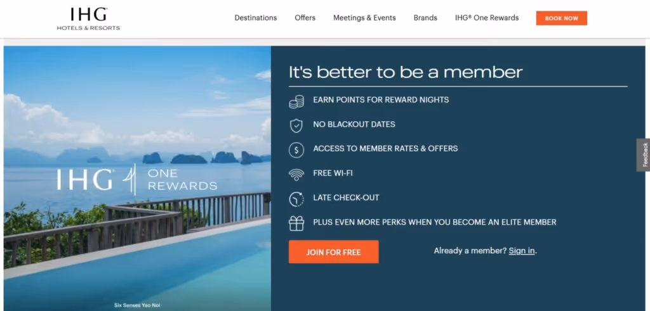
Task: Click the orange Book Now button
Action: point(561,18)
